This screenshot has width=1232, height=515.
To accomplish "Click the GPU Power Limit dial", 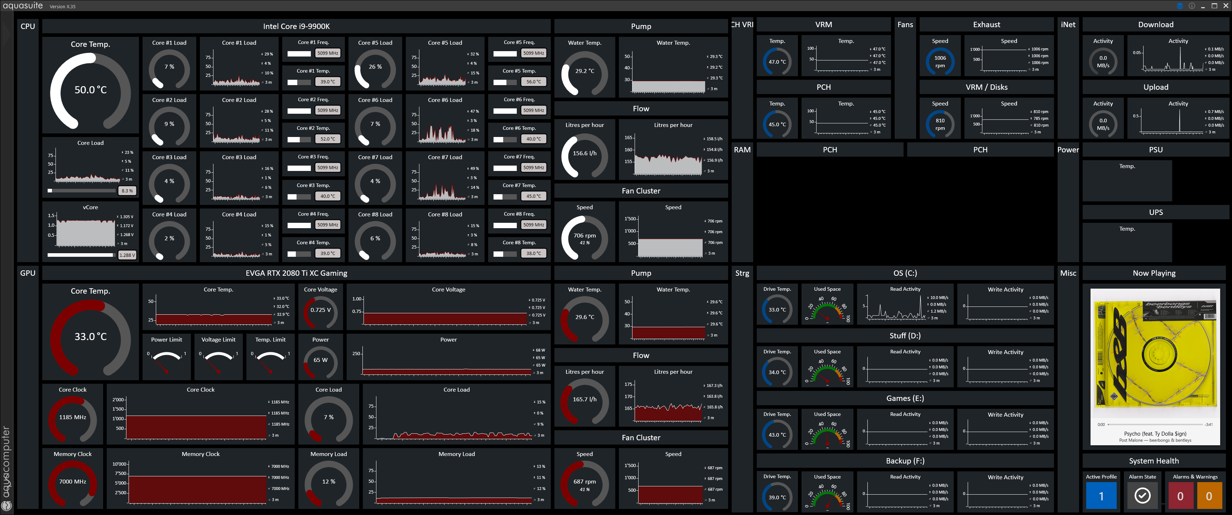I will (x=167, y=361).
